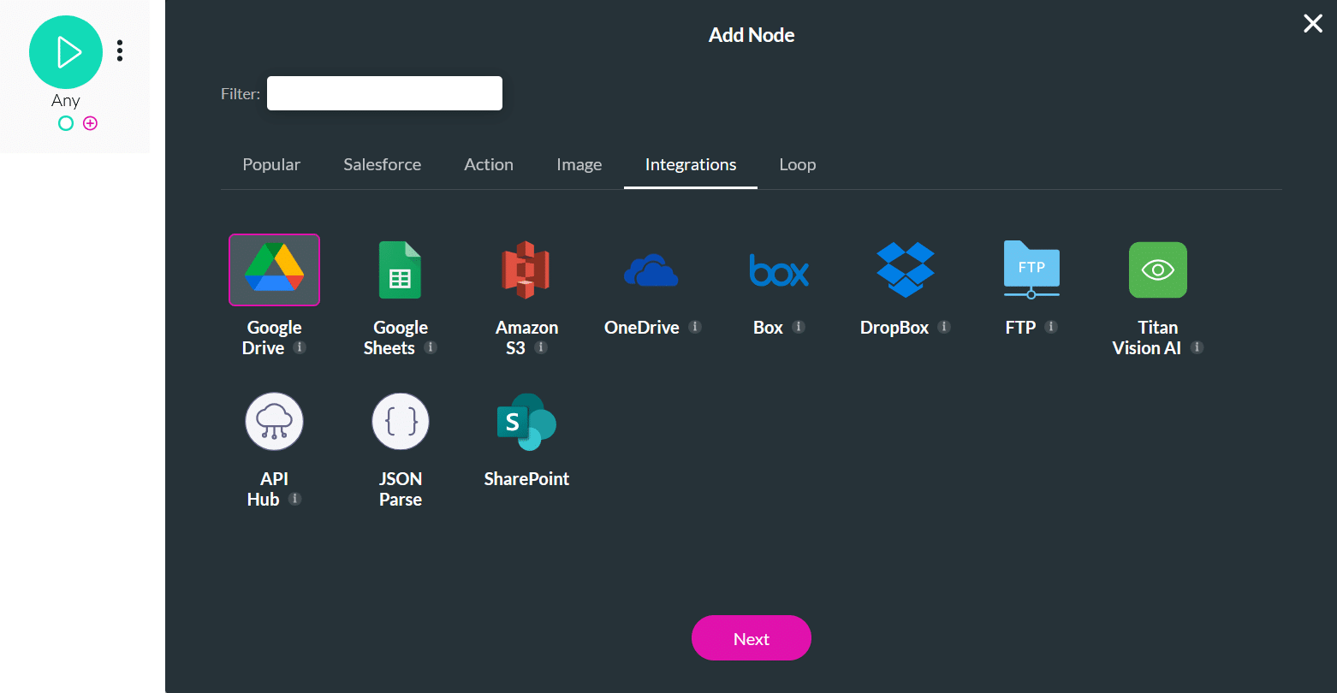The height and width of the screenshot is (693, 1337).
Task: Open the three-dot menu on the Any node
Action: point(120,50)
